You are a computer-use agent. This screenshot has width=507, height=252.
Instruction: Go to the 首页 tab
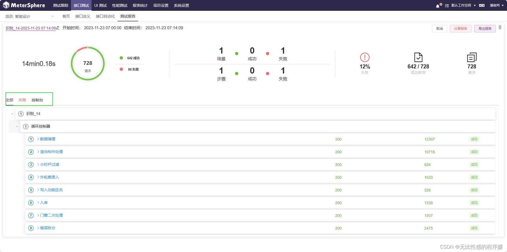66,16
